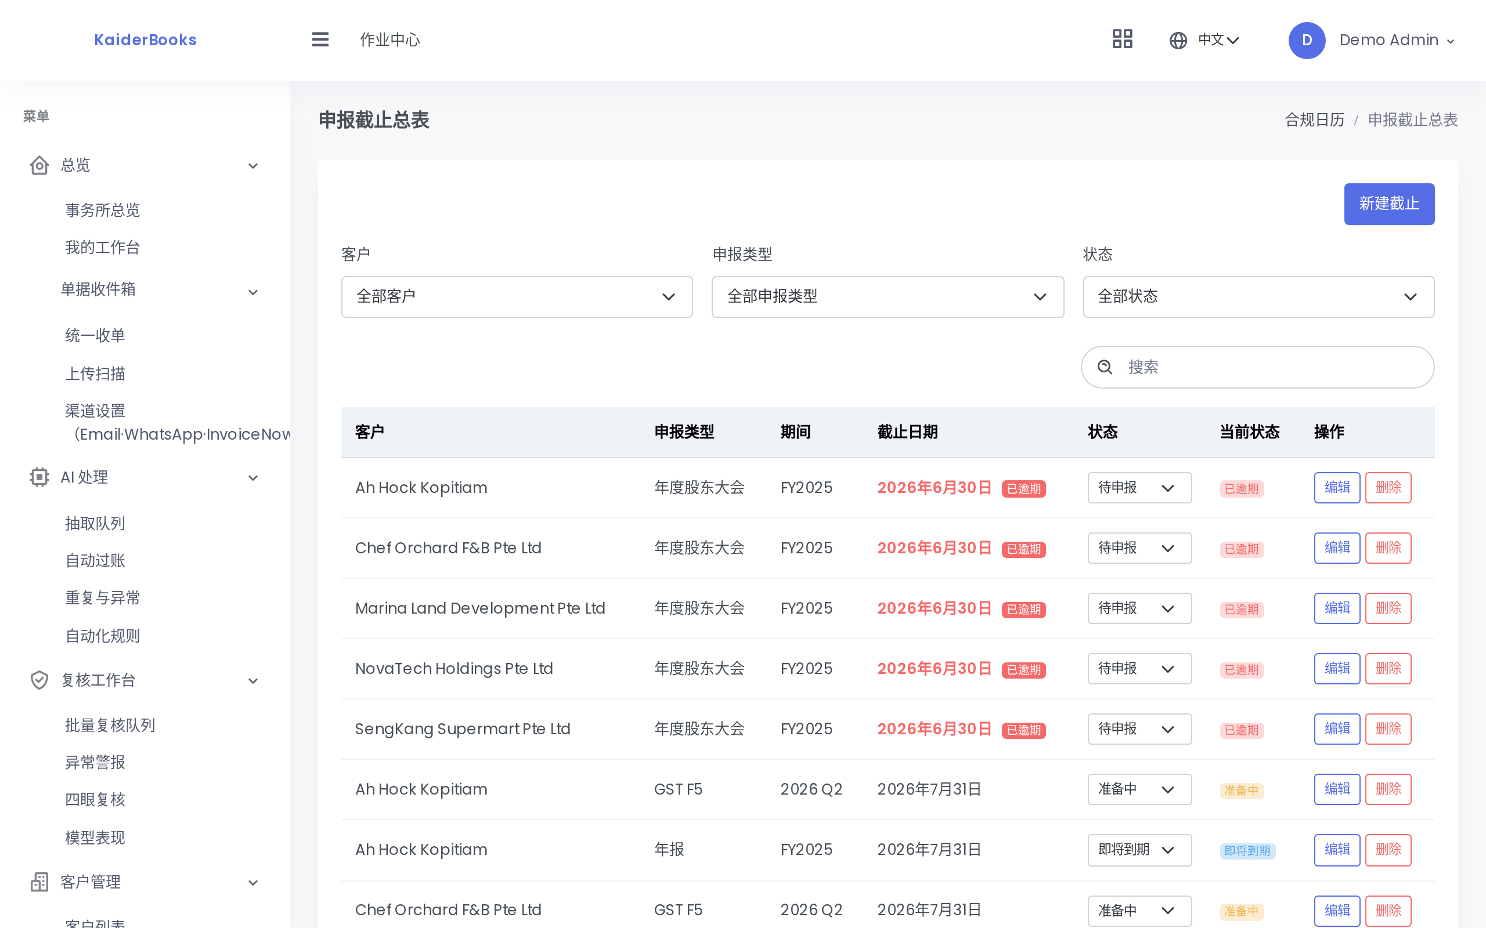Open 四眼复核 in the sidebar
The image size is (1486, 928).
point(95,799)
